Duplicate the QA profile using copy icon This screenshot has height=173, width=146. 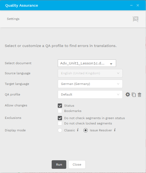134,95
